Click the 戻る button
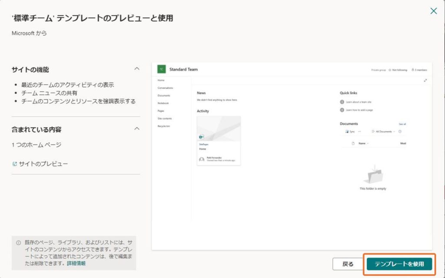This screenshot has width=445, height=278. [348, 264]
